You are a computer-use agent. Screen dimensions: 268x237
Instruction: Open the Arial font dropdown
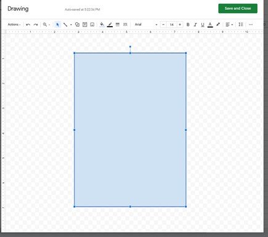click(x=146, y=25)
